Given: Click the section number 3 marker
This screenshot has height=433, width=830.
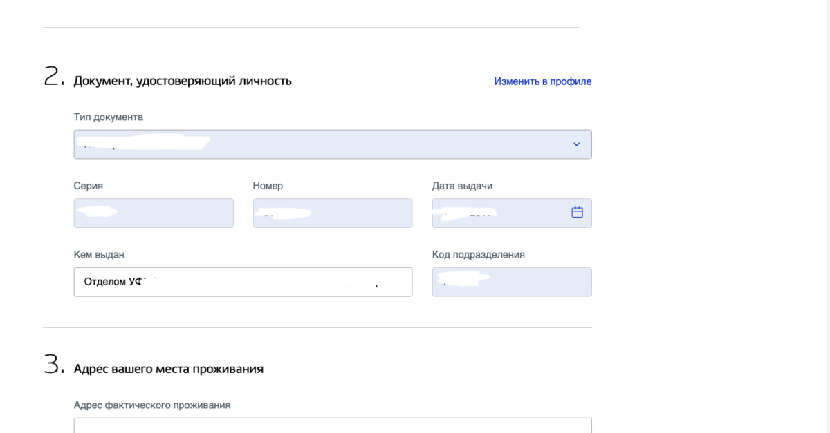Looking at the screenshot, I should [54, 365].
